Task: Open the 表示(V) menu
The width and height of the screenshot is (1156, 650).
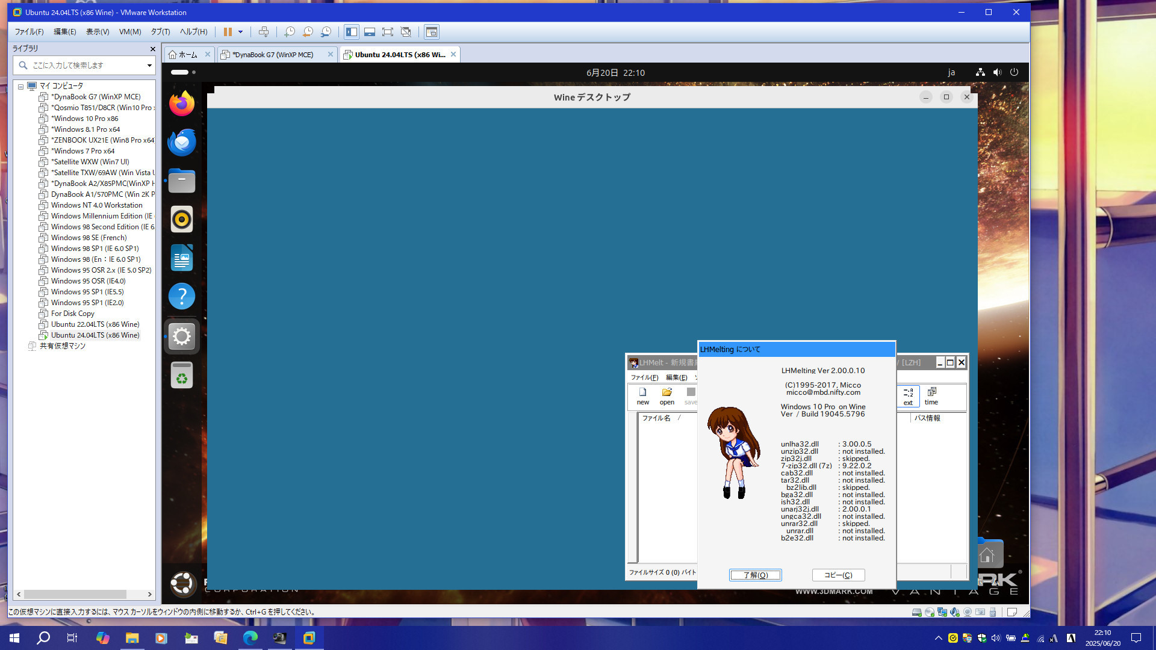Action: (x=98, y=32)
